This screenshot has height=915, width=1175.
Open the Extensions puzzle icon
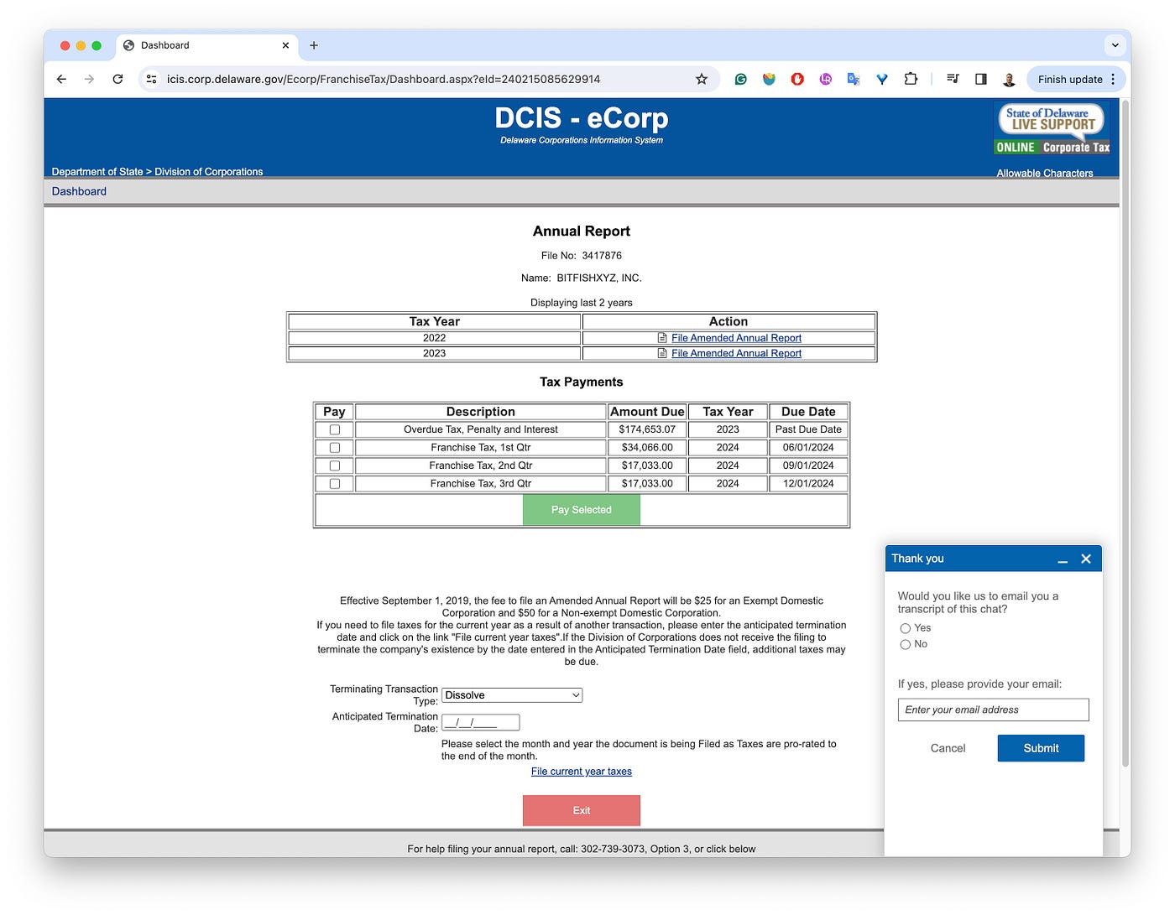point(911,79)
